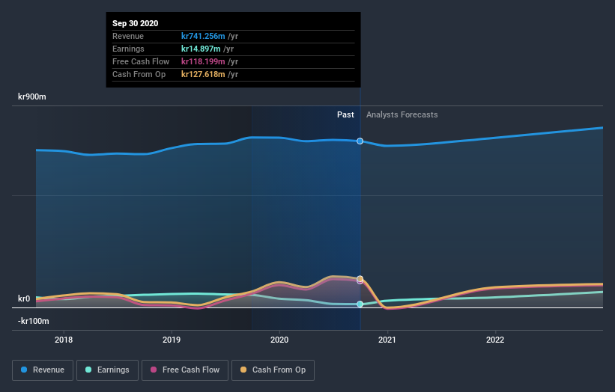Click the Free Cash Flow tooltip row label

141,61
